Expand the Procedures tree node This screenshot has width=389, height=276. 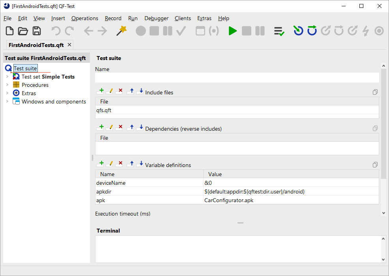7,85
